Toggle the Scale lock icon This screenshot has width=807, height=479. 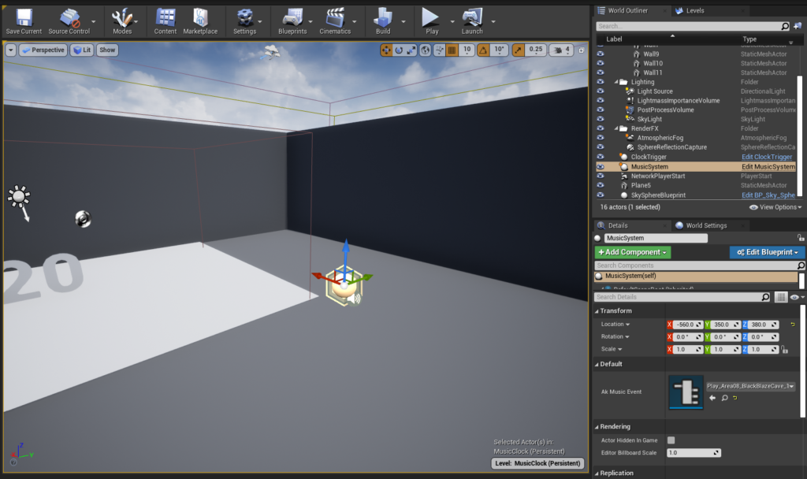point(785,349)
